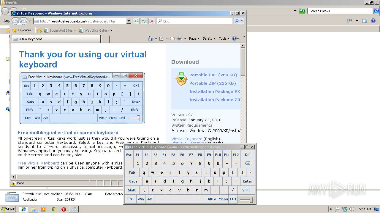Click Internet Explorer icon in taskbar
The width and height of the screenshot is (380, 213).
[x=23, y=209]
